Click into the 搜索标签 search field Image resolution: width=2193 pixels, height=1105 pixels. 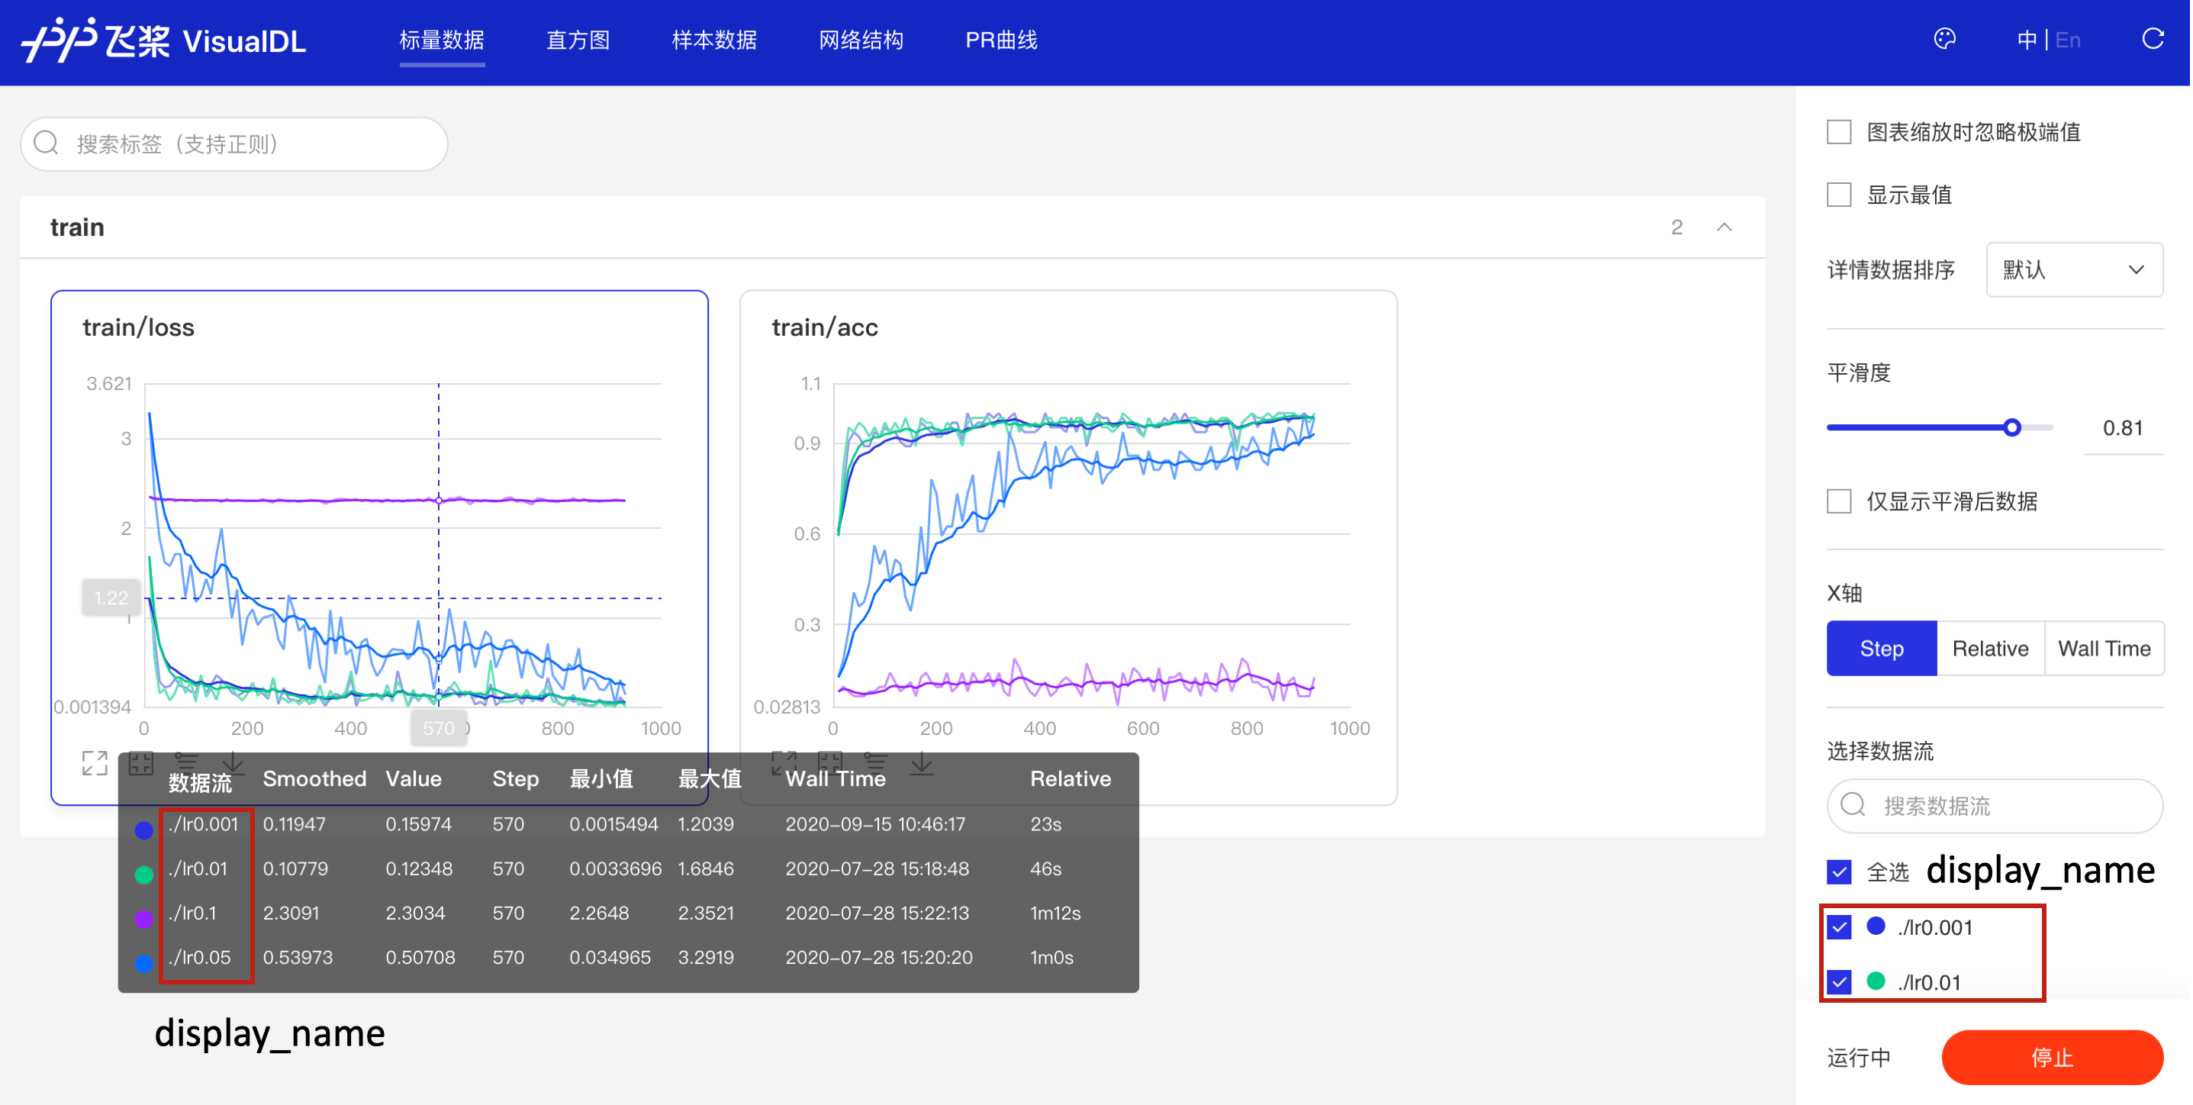tap(247, 144)
